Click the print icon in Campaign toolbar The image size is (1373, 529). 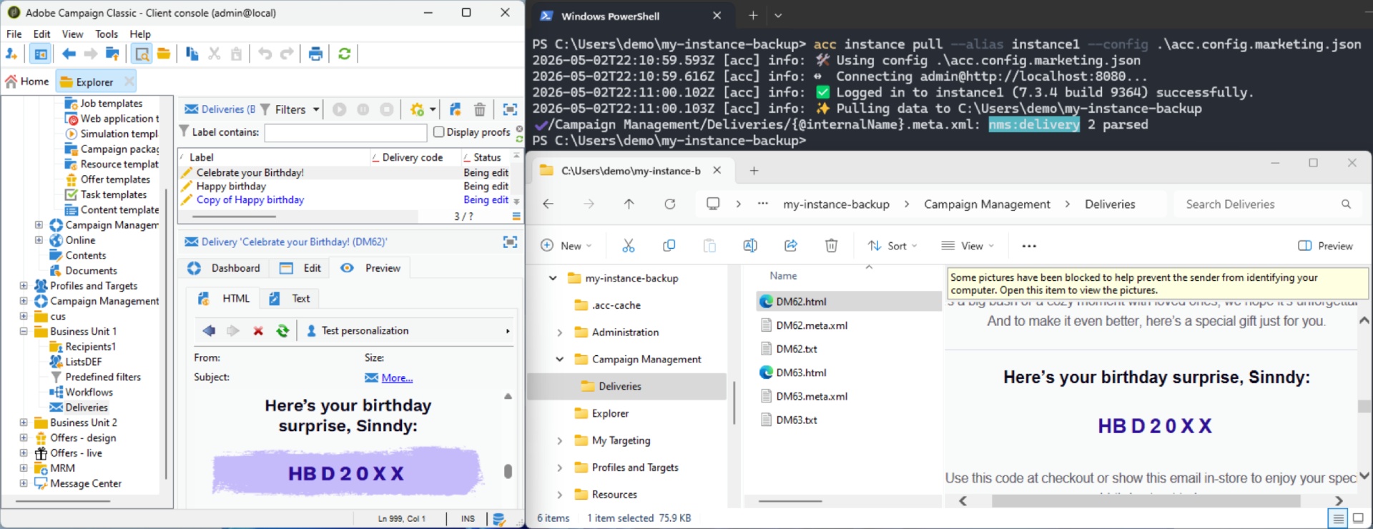pyautogui.click(x=315, y=54)
